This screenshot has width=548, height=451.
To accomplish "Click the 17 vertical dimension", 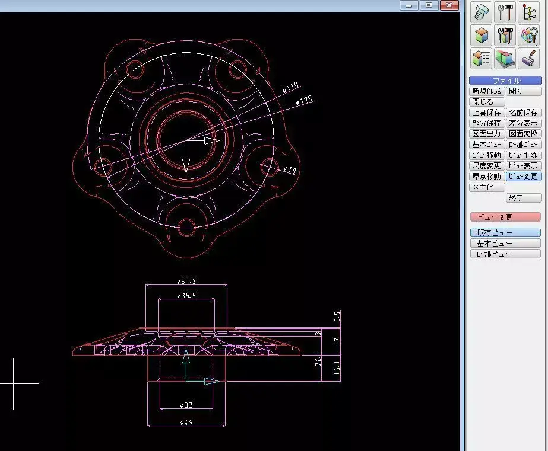I will [x=337, y=341].
